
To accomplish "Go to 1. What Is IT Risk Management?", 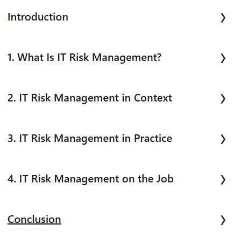I will tap(84, 58).
